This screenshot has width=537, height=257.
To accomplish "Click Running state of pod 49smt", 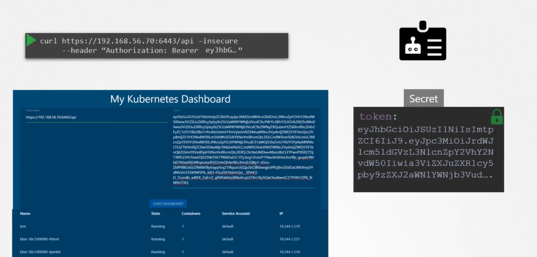I will [158, 239].
